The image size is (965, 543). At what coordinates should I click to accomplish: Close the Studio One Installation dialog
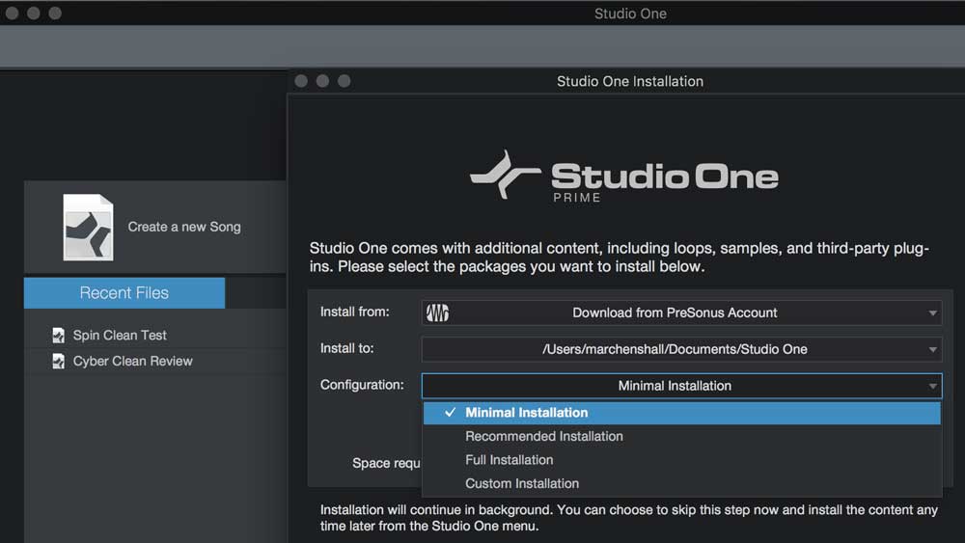(302, 81)
